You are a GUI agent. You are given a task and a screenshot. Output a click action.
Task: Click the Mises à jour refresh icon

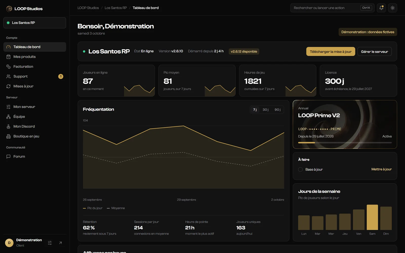(8, 86)
